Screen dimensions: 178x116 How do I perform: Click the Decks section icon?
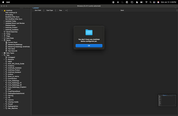pos(5,40)
